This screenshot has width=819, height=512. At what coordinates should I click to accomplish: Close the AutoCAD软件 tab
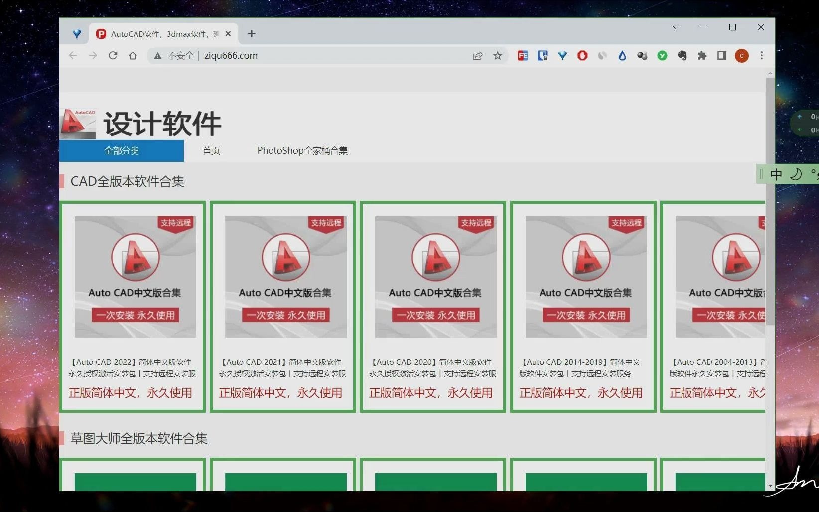tap(228, 34)
